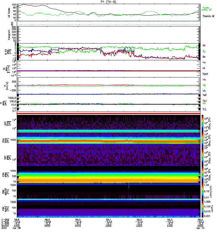The width and height of the screenshot is (217, 232).
Task: Click the ESA ions Eflux color bar
Action: (203, 140)
